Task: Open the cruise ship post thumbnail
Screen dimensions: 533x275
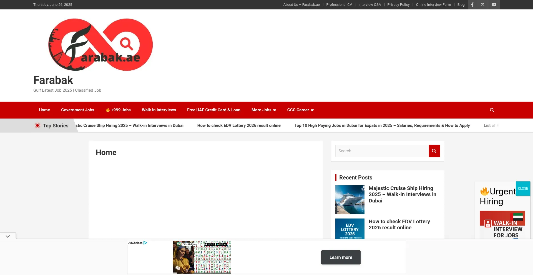Action: pyautogui.click(x=350, y=200)
